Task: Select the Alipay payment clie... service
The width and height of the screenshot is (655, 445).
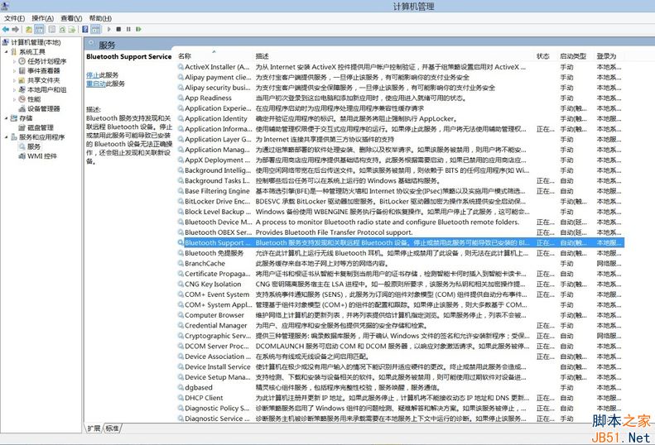Action: (401, 77)
